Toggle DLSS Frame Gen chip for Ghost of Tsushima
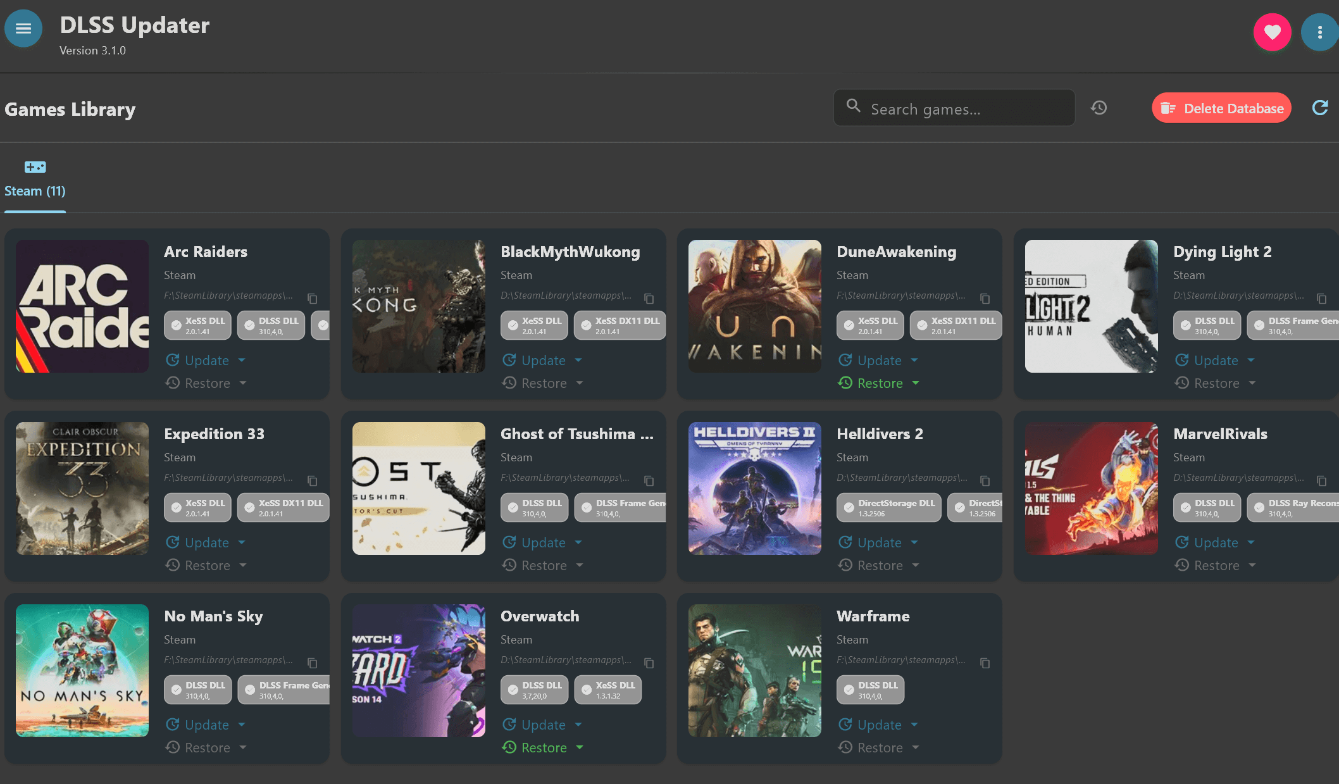Viewport: 1339px width, 784px height. point(620,507)
